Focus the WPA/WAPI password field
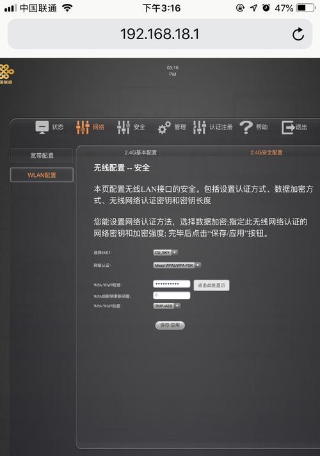Viewport: 320px width, 456px height. pyautogui.click(x=172, y=284)
